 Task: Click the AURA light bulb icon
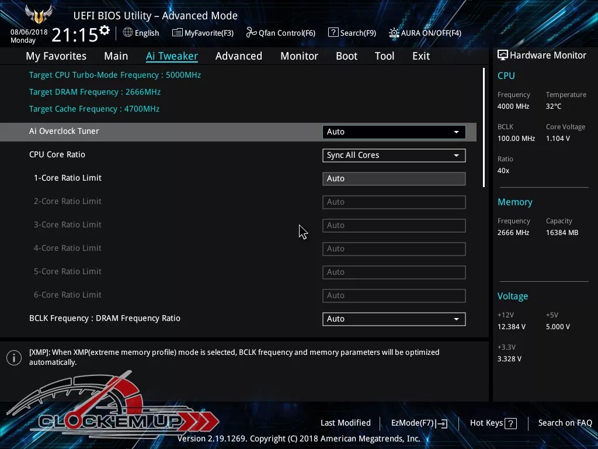394,33
